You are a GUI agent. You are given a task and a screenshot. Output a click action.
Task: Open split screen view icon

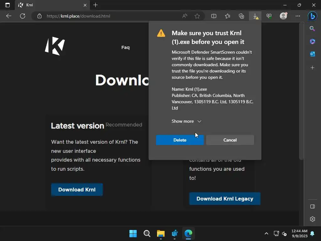(x=214, y=16)
